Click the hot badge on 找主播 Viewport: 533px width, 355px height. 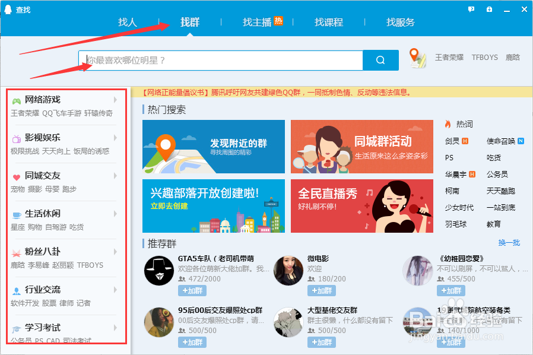[x=278, y=21]
